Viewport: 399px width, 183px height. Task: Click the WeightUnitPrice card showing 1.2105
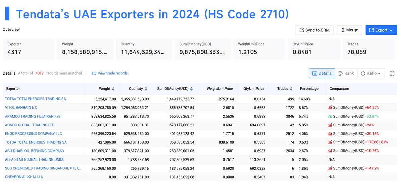pos(259,49)
